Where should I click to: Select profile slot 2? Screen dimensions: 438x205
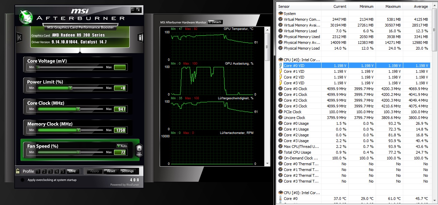click(45, 171)
